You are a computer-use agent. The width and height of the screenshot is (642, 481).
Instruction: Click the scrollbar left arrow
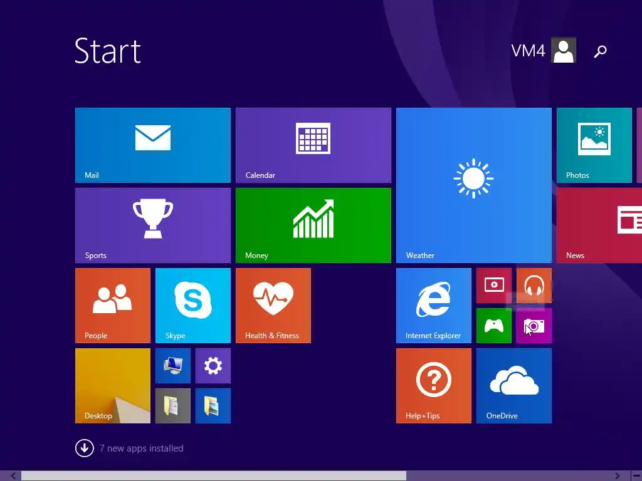coord(13,476)
